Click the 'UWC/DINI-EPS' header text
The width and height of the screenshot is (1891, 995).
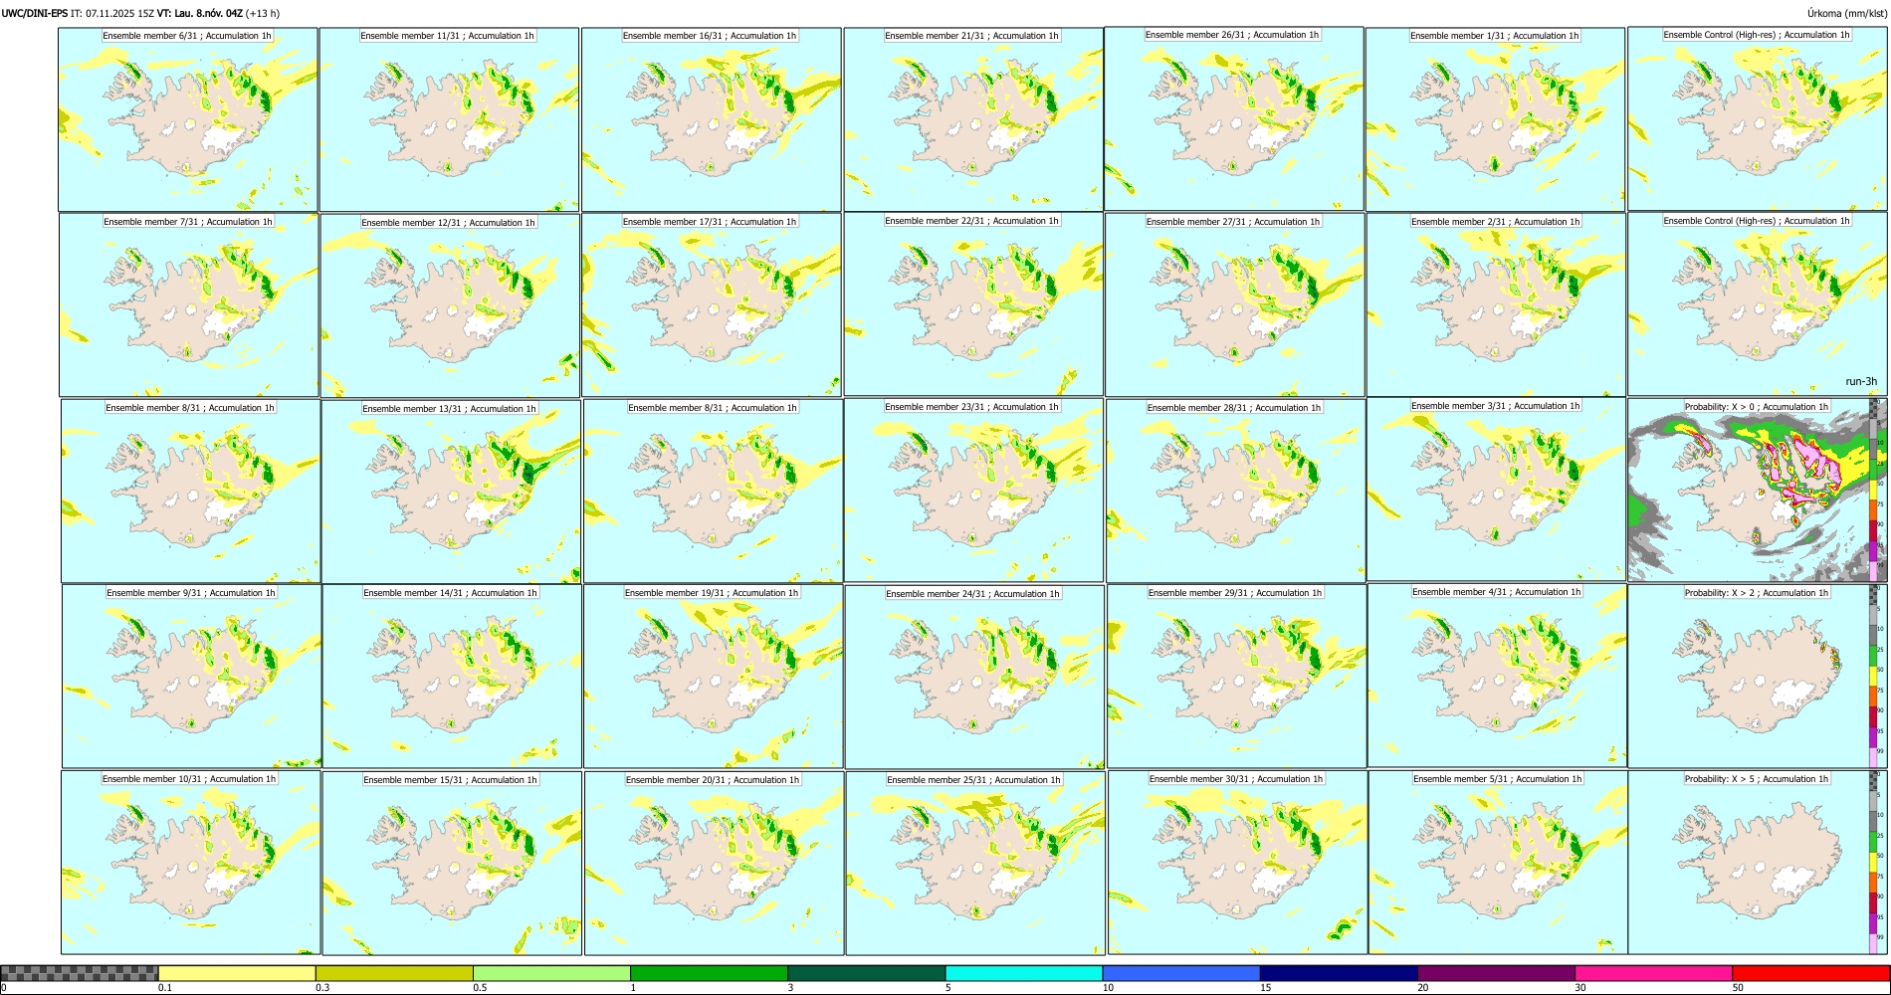tap(34, 13)
